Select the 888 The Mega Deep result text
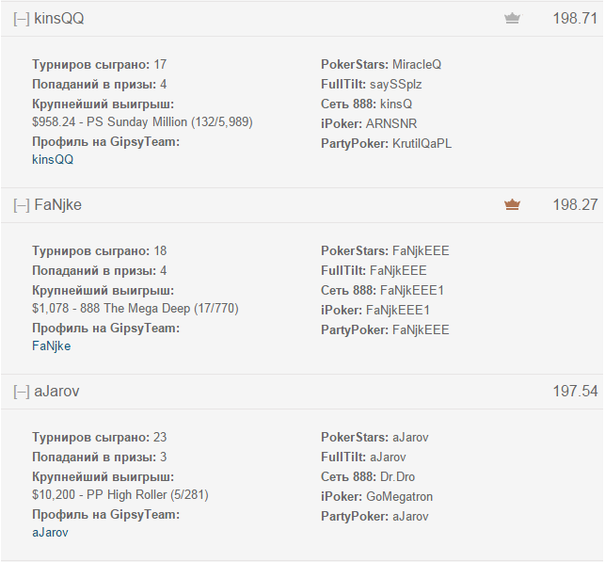This screenshot has height=562, width=605. click(135, 309)
